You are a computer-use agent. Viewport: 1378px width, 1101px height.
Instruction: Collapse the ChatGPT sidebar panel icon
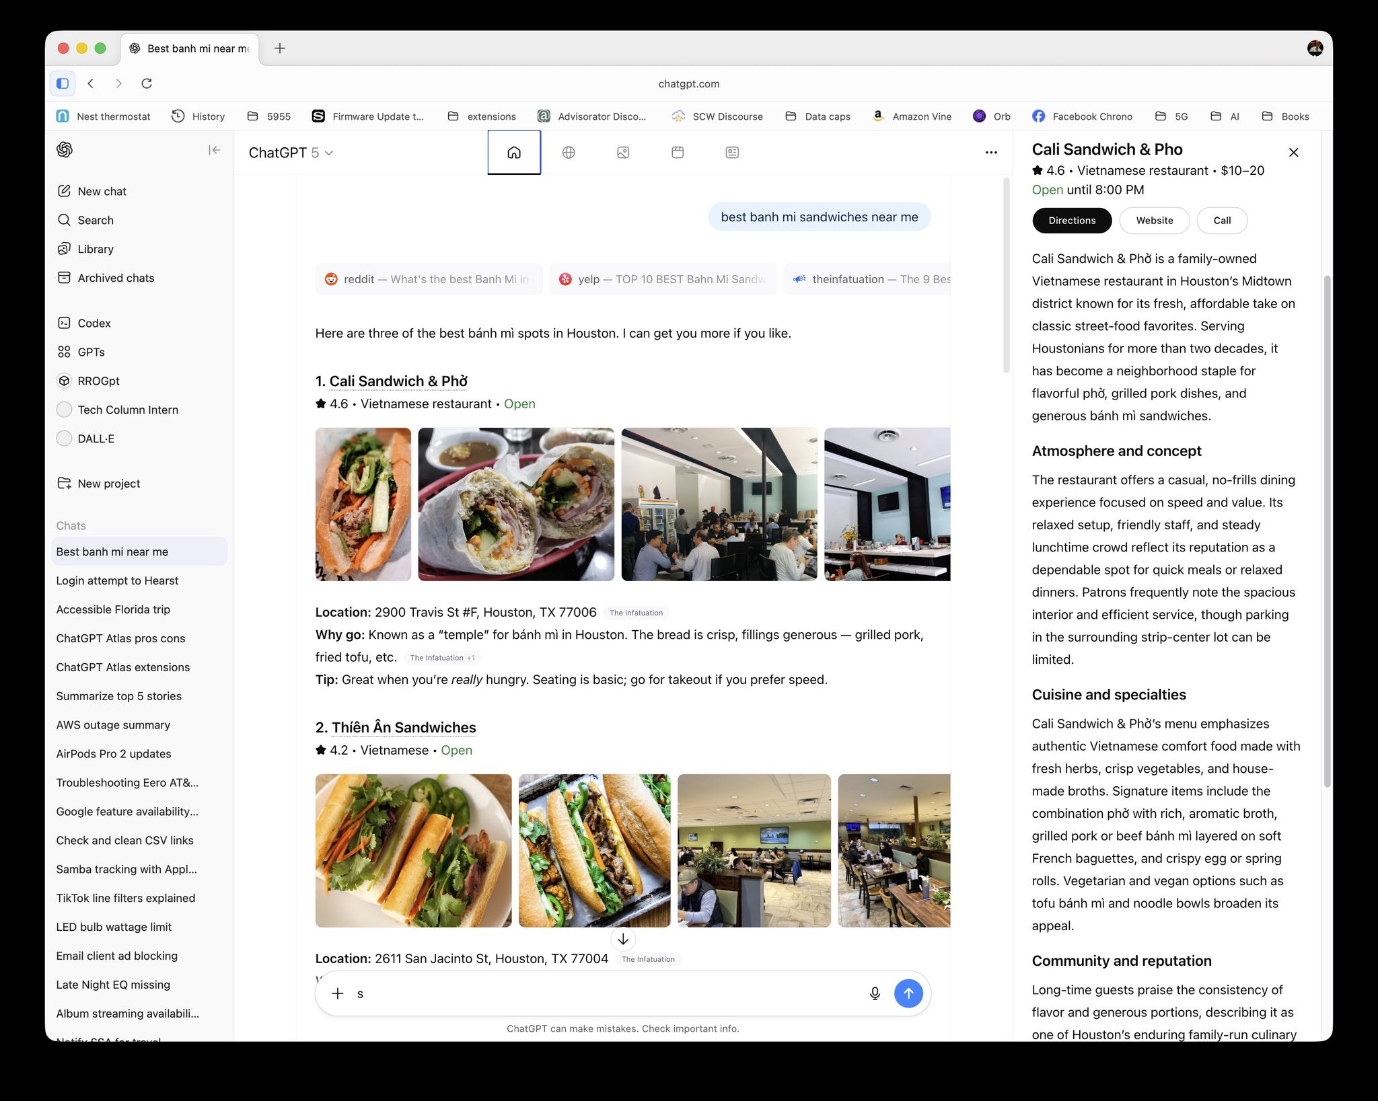[214, 150]
